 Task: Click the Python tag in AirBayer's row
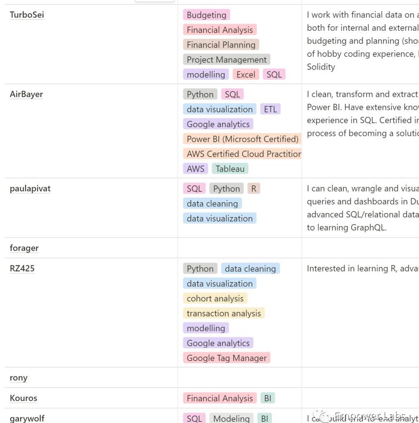coord(200,94)
